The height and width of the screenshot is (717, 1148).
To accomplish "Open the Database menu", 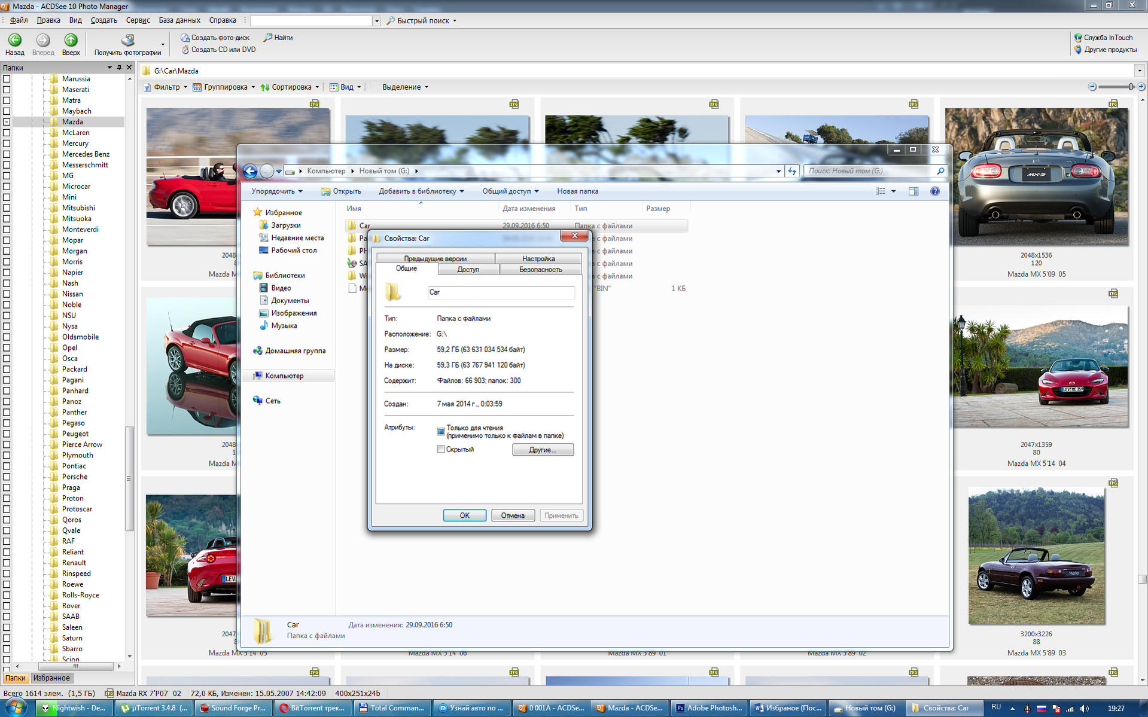I will (x=179, y=20).
